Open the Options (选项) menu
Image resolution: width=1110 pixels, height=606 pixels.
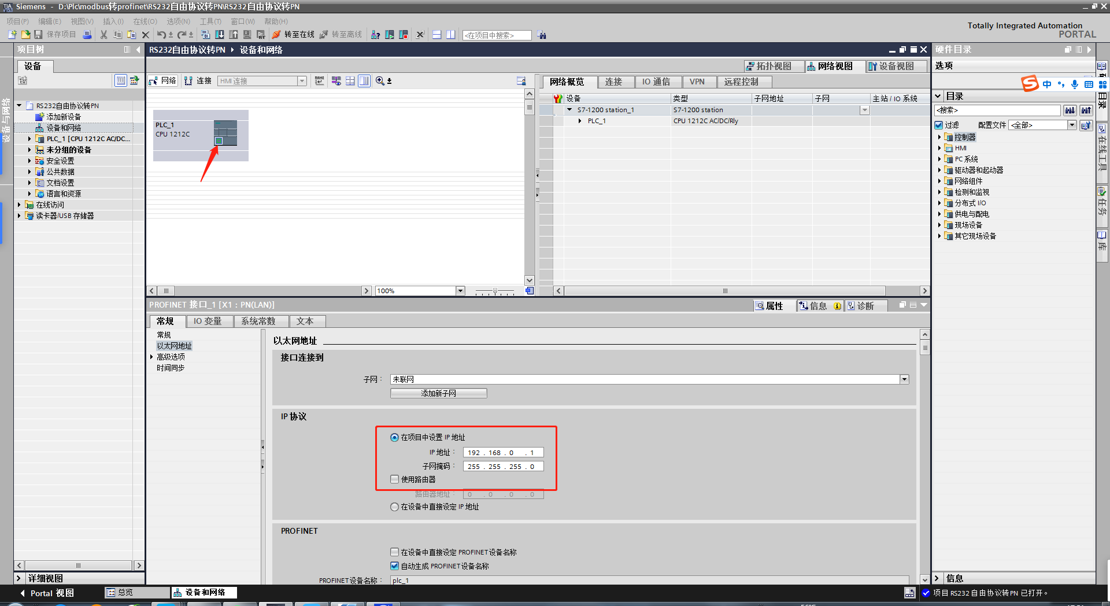tap(178, 21)
